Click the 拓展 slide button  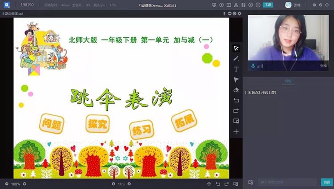184,121
